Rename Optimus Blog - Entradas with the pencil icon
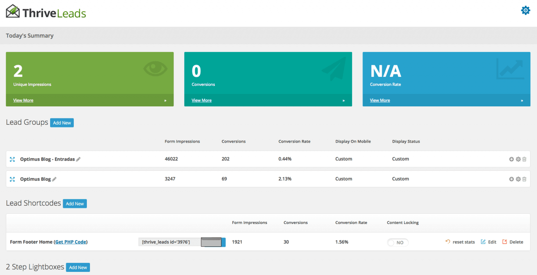Viewport: 537px width, 275px height. click(78, 159)
